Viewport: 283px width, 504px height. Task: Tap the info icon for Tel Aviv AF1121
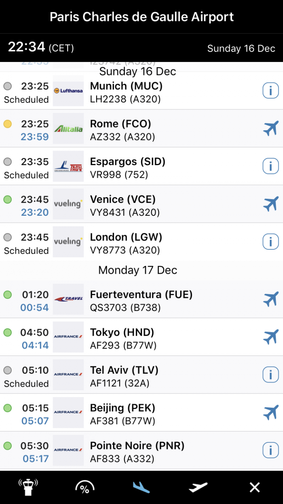270,374
